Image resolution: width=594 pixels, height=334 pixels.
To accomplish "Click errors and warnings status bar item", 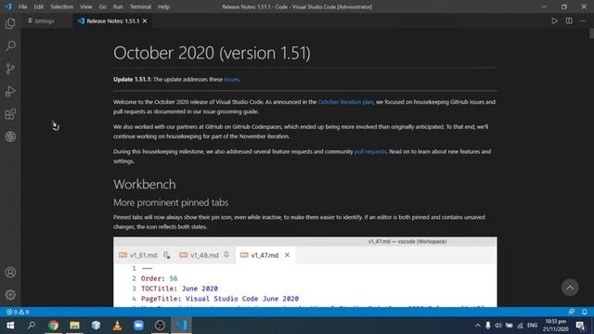I will click(18, 312).
